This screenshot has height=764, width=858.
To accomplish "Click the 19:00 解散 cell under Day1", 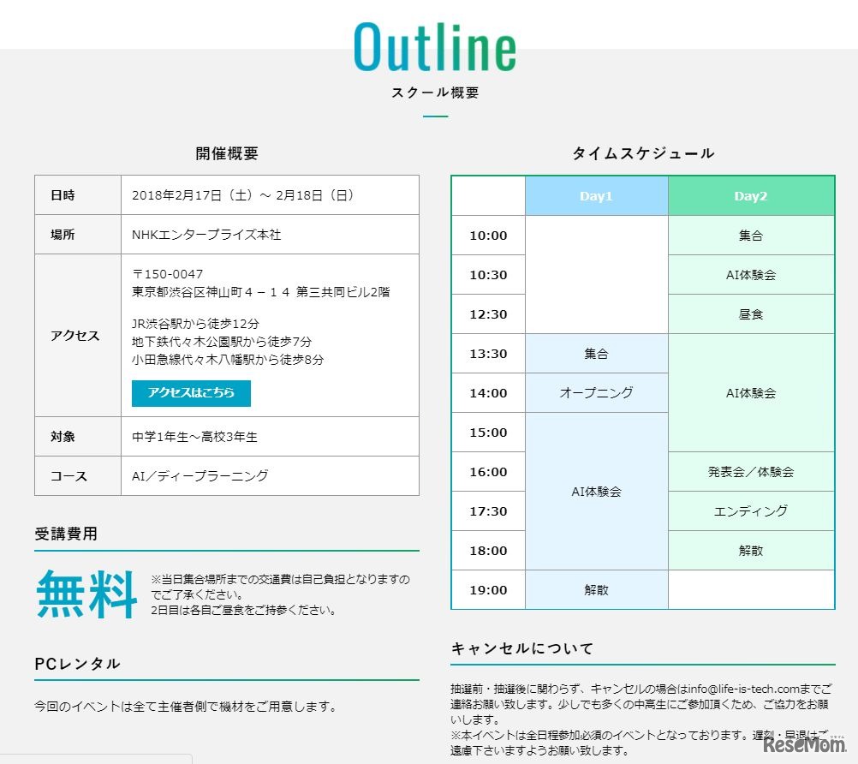I will 596,589.
